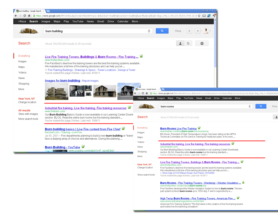Open YouTube in burn building black bar

78,21
